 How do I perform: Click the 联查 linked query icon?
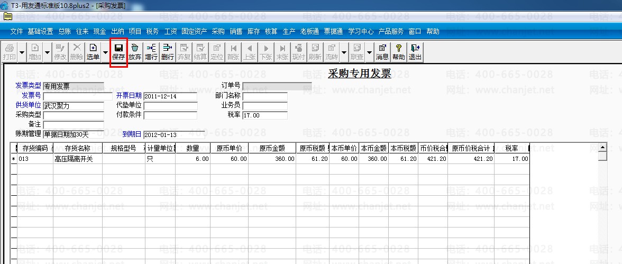coord(357,52)
